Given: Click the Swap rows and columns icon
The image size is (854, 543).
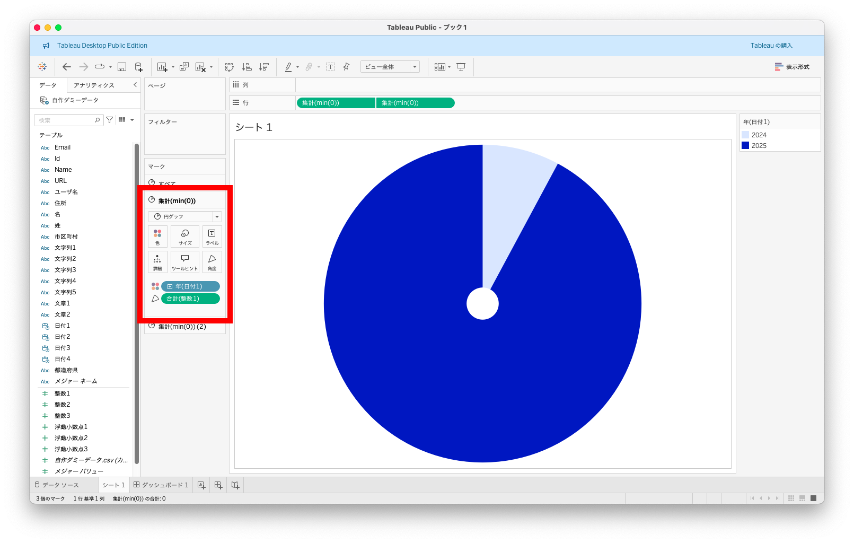Looking at the screenshot, I should click(x=229, y=67).
